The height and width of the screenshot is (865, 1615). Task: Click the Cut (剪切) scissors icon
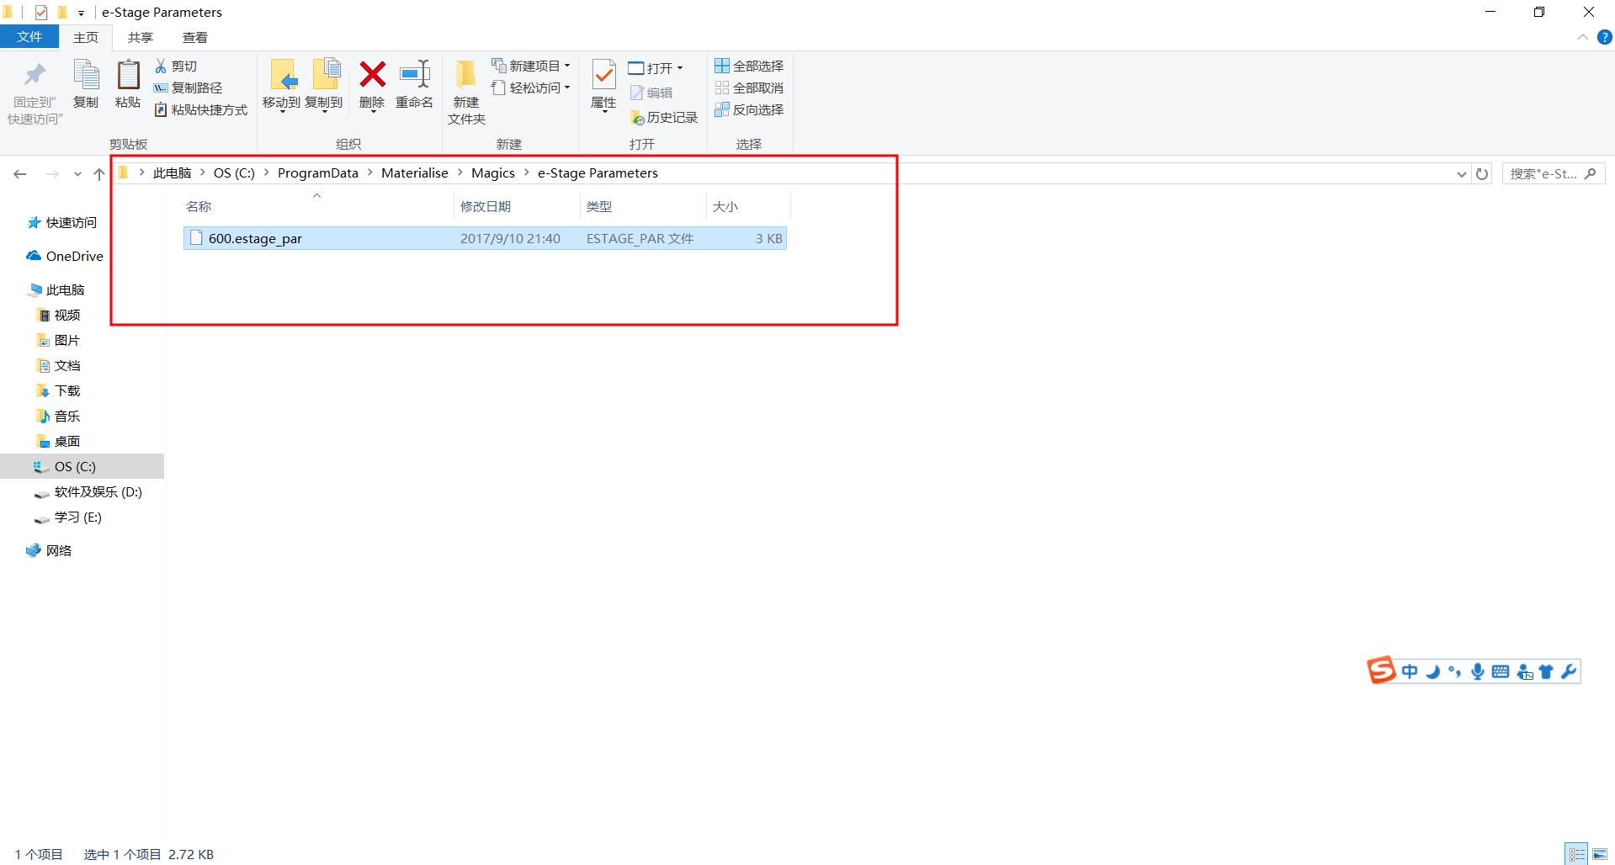[161, 66]
